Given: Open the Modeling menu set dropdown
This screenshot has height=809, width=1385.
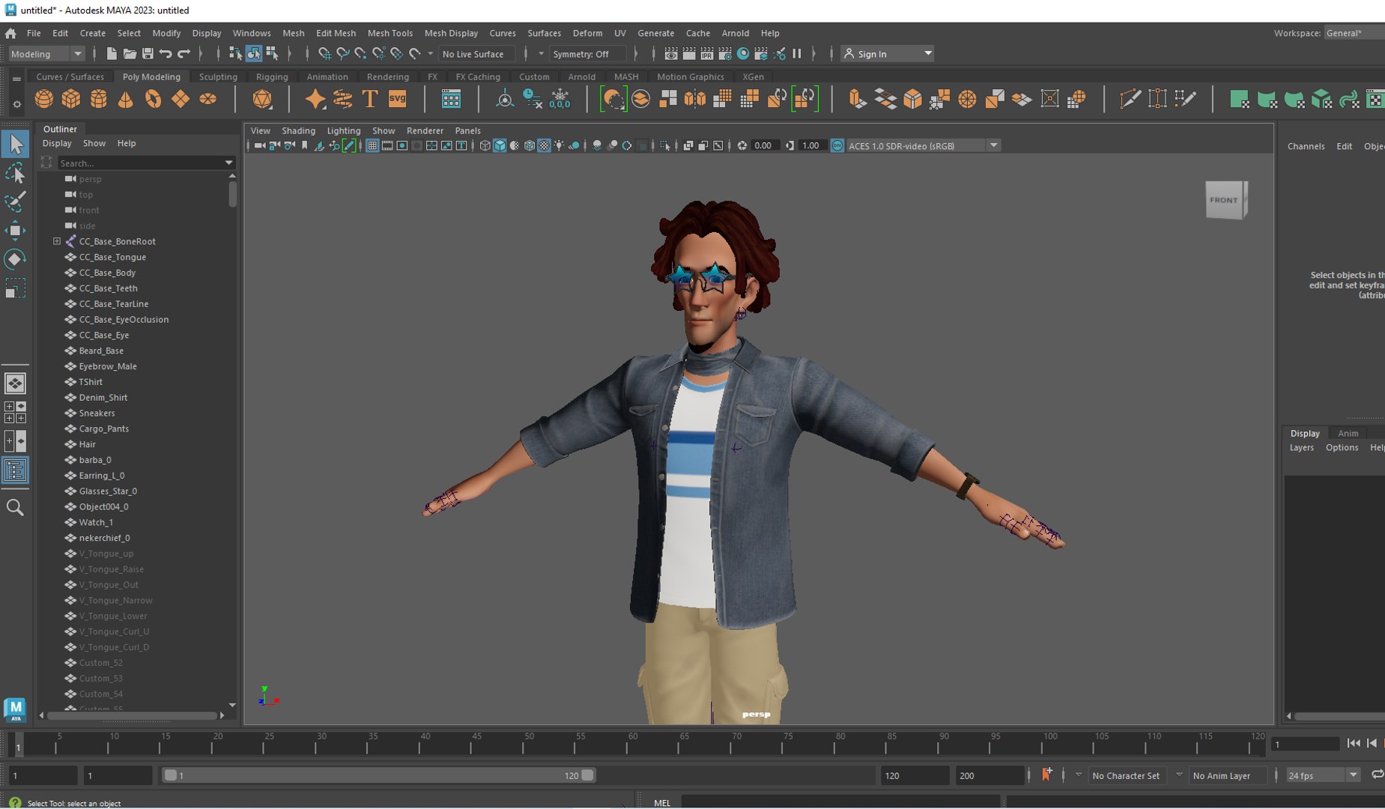Looking at the screenshot, I should (46, 54).
